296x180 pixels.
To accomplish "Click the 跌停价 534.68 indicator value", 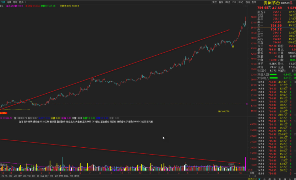I will [x=48, y=6].
